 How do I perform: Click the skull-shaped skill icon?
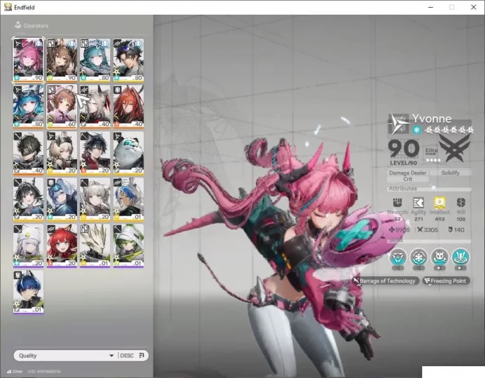pos(439,257)
